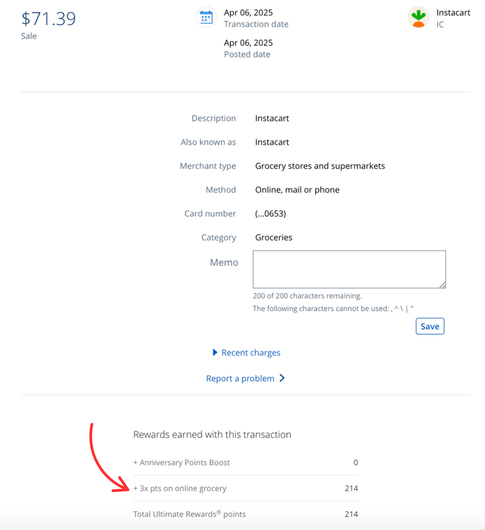
Task: Click the Posted date label
Action: click(247, 55)
